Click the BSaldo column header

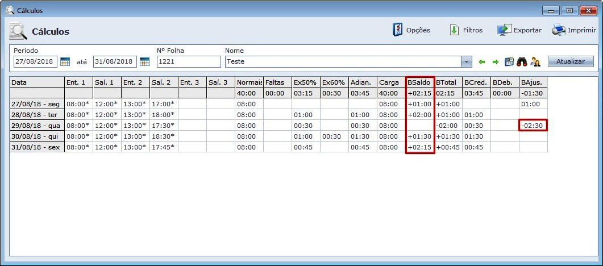[419, 82]
